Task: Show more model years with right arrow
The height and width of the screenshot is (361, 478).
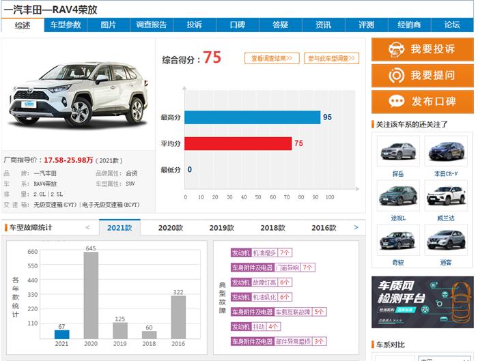Action: tap(356, 227)
